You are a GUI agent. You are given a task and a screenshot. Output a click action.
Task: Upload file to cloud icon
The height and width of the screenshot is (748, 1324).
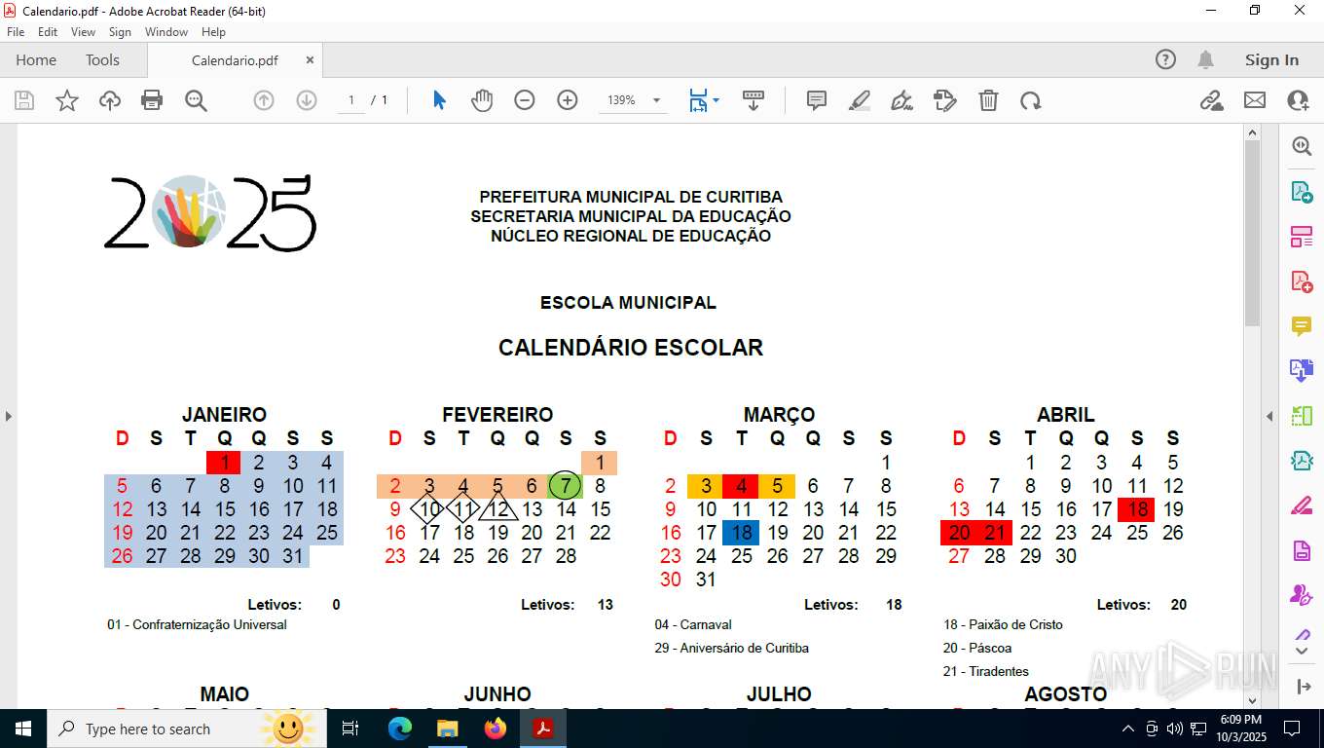[110, 100]
